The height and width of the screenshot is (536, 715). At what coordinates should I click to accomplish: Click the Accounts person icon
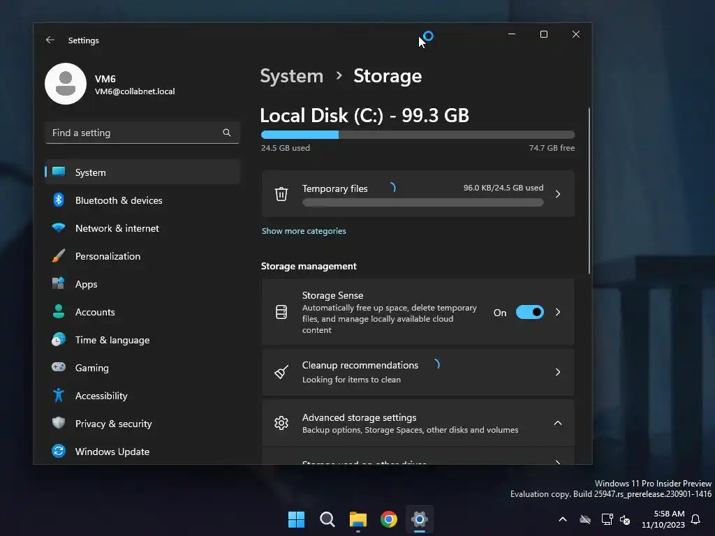pos(59,312)
